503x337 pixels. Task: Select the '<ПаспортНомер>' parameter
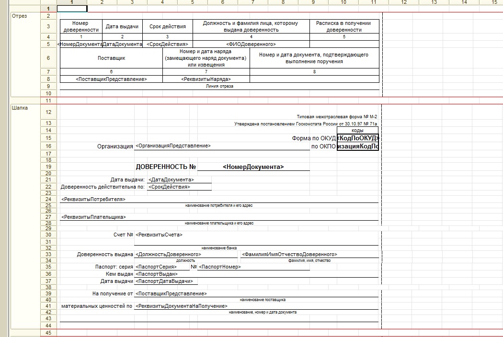click(220, 267)
